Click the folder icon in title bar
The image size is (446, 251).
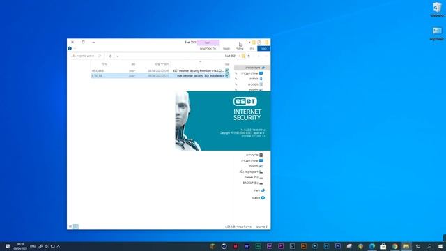266,42
